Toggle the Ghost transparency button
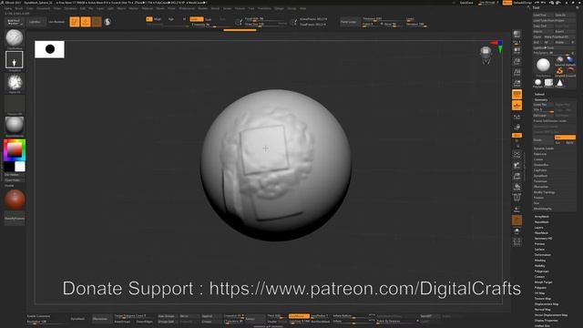 click(517, 220)
